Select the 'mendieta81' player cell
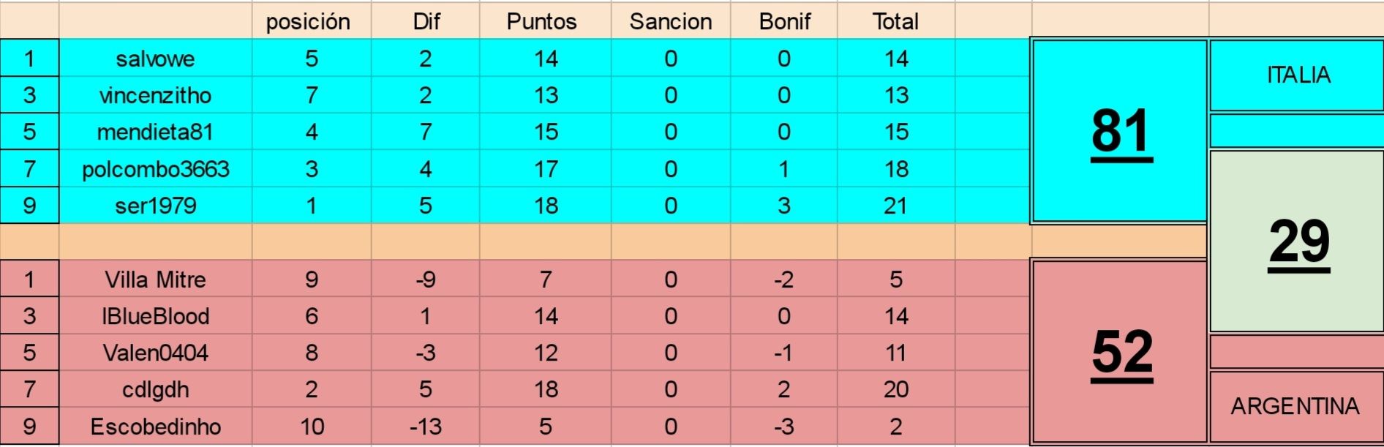Viewport: 1384px width, 447px height. tap(156, 132)
